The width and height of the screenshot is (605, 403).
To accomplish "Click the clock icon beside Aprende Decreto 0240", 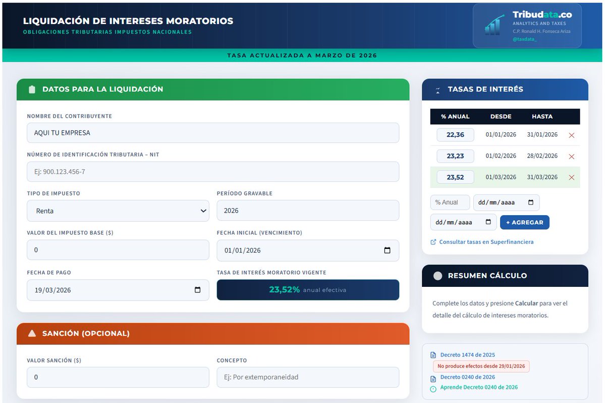I will click(433, 389).
